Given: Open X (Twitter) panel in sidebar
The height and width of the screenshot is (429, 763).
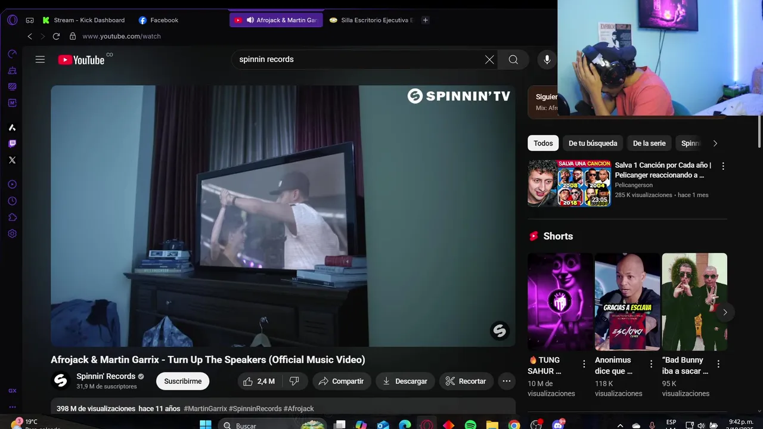Looking at the screenshot, I should (12, 160).
